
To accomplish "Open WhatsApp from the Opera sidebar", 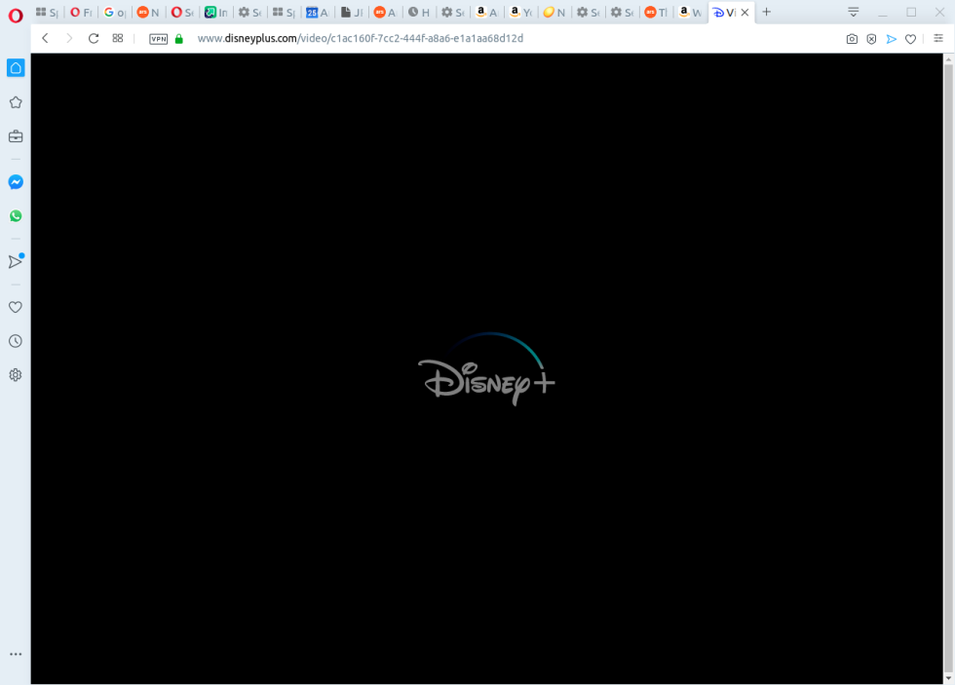I will 16,215.
